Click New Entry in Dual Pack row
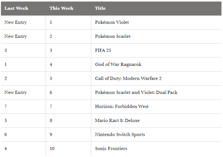The width and height of the screenshot is (223, 157). [16, 93]
